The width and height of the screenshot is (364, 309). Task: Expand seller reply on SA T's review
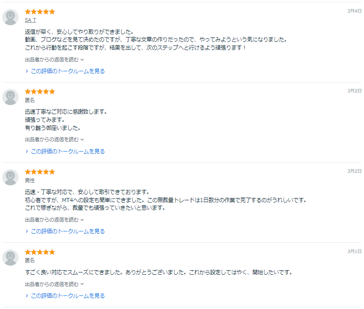pos(54,60)
